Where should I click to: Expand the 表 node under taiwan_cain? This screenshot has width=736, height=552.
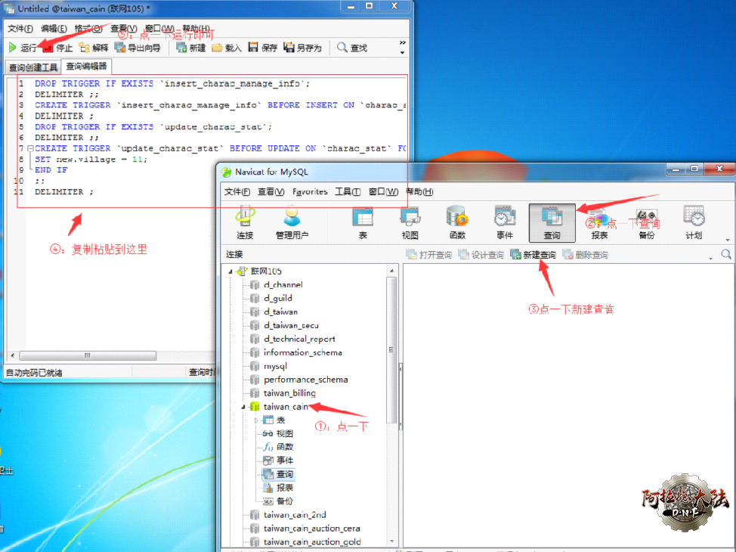(x=257, y=420)
